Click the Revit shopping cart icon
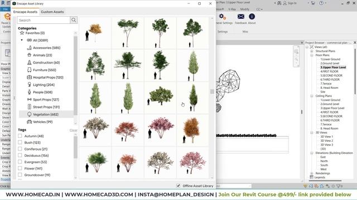 point(313,3)
